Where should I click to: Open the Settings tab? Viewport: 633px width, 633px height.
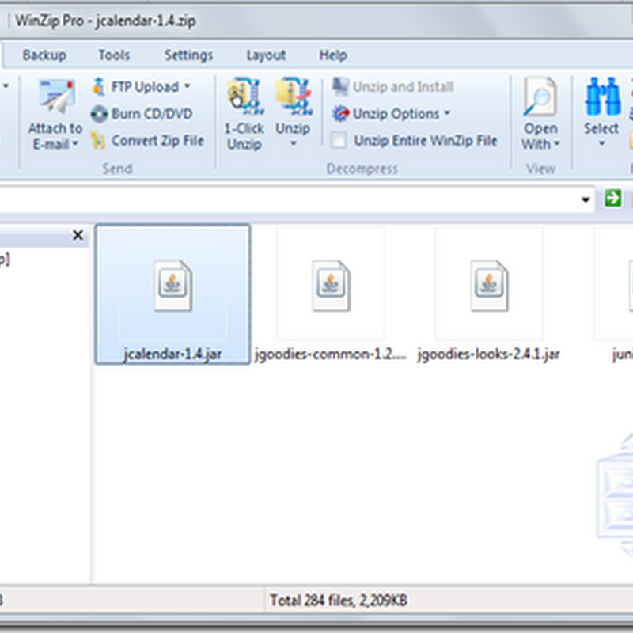point(188,55)
